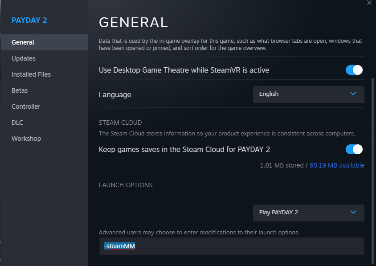Click the PAYDAY 2 title in sidebar

point(29,20)
